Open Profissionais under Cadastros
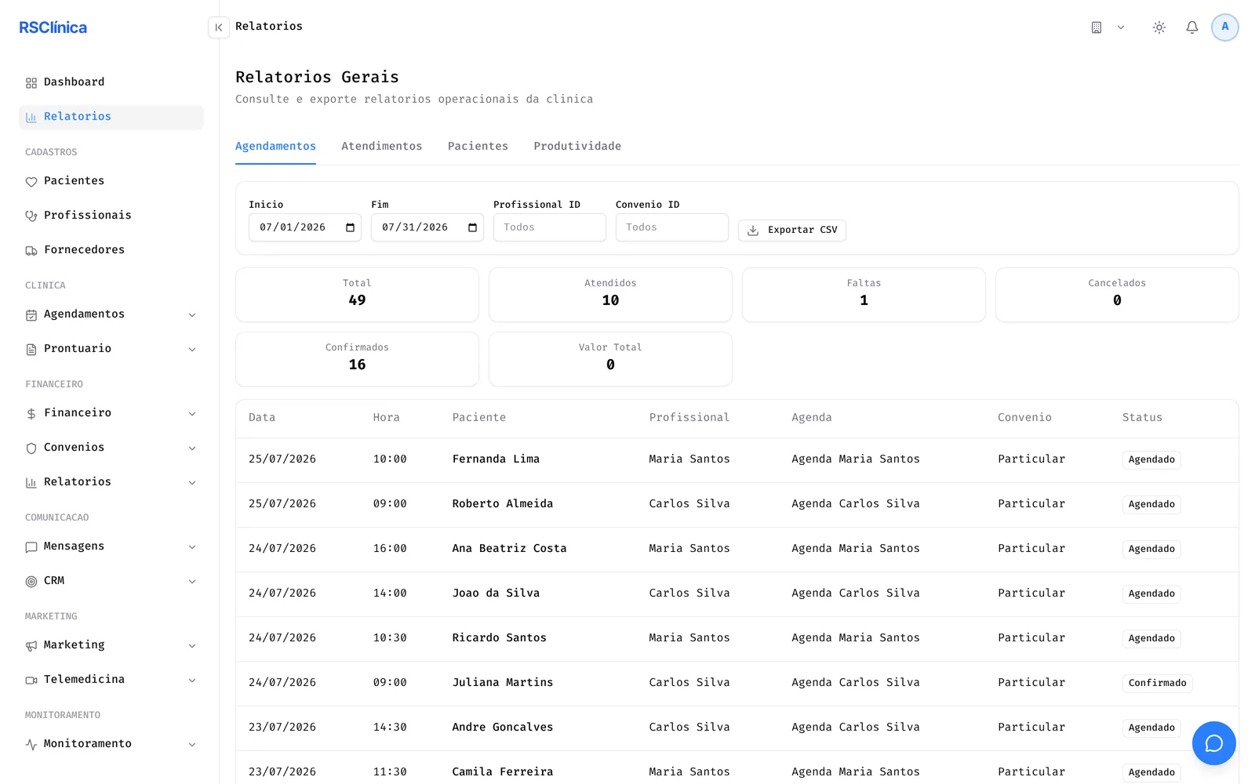The image size is (1255, 784). (x=111, y=216)
